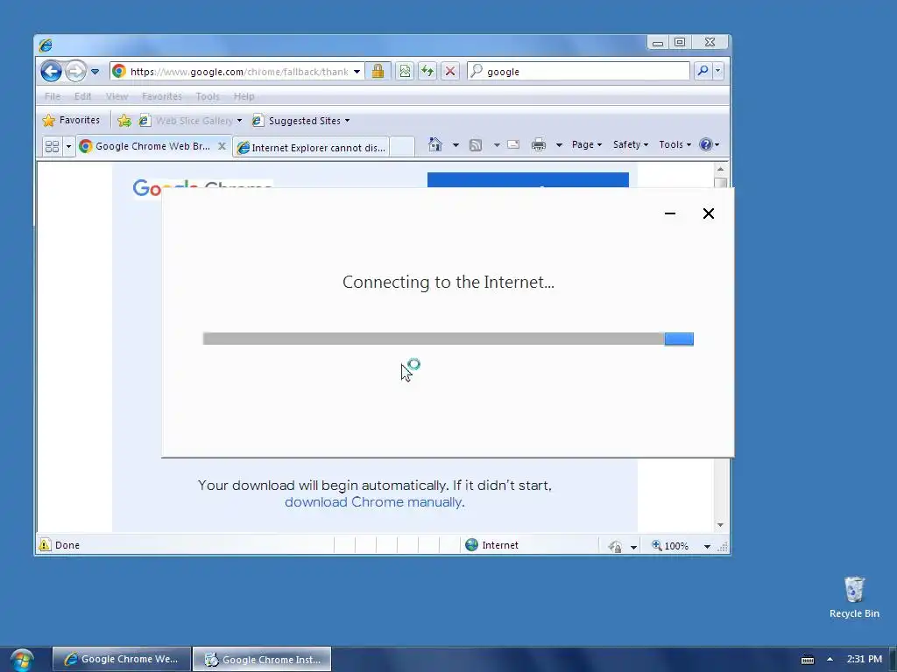Click the address bar URL field

pyautogui.click(x=239, y=72)
